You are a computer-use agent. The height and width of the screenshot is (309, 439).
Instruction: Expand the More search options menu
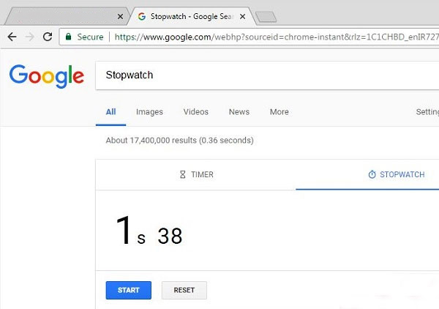click(x=279, y=112)
